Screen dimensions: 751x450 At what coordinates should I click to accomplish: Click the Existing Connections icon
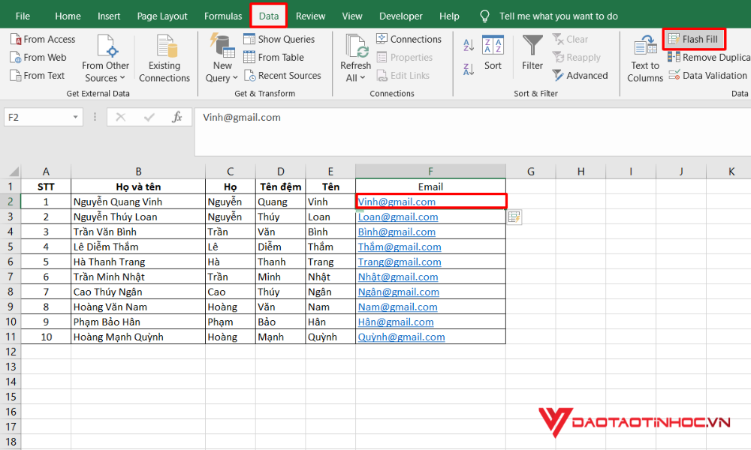164,58
